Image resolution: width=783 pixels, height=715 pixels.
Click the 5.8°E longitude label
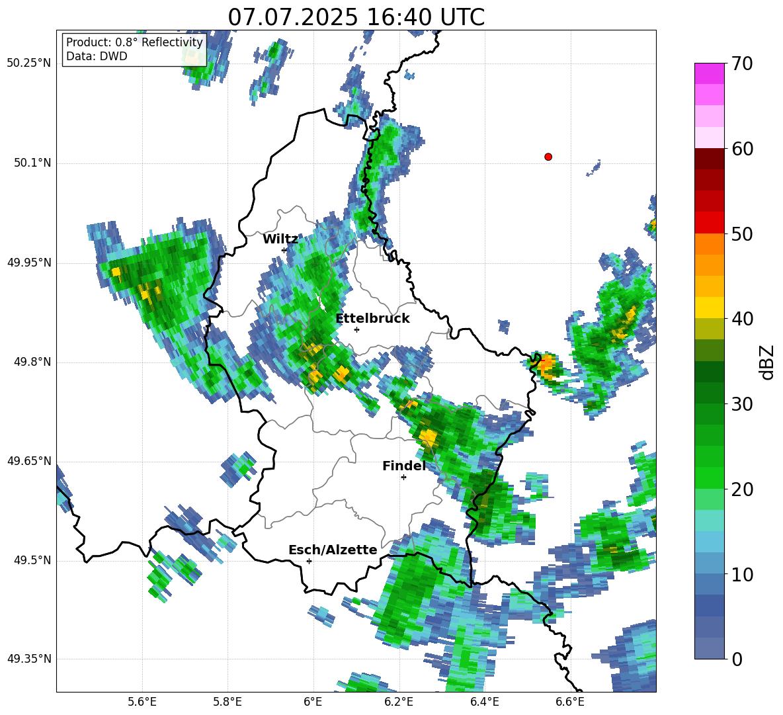click(227, 702)
